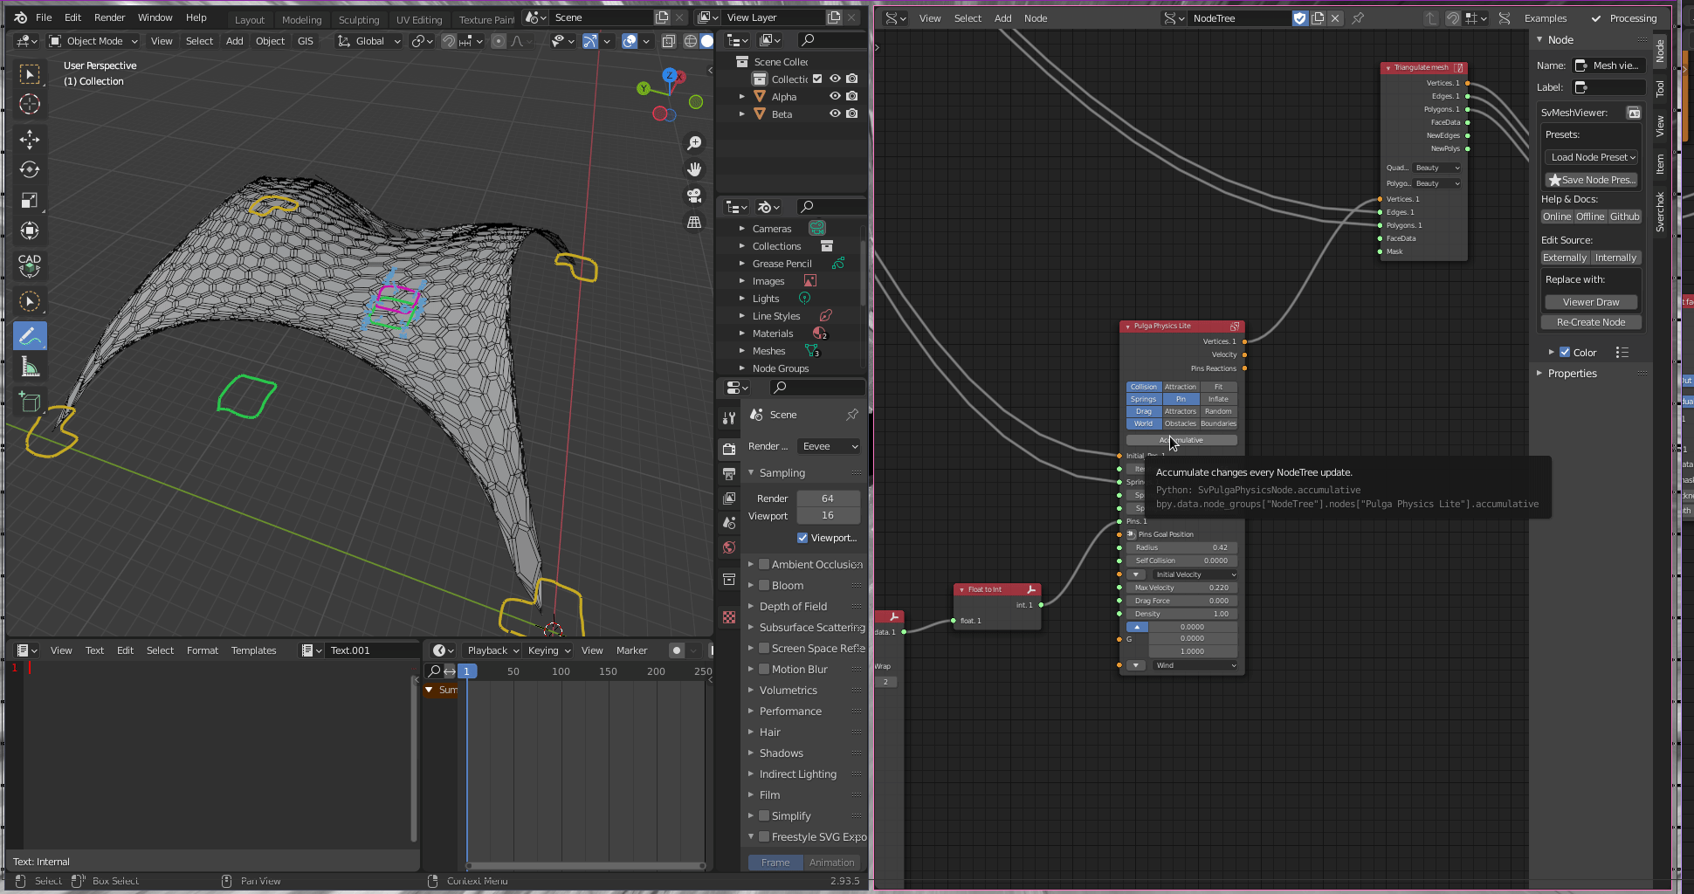Hide Alpha object in viewport
The height and width of the screenshot is (894, 1694).
pyautogui.click(x=835, y=97)
